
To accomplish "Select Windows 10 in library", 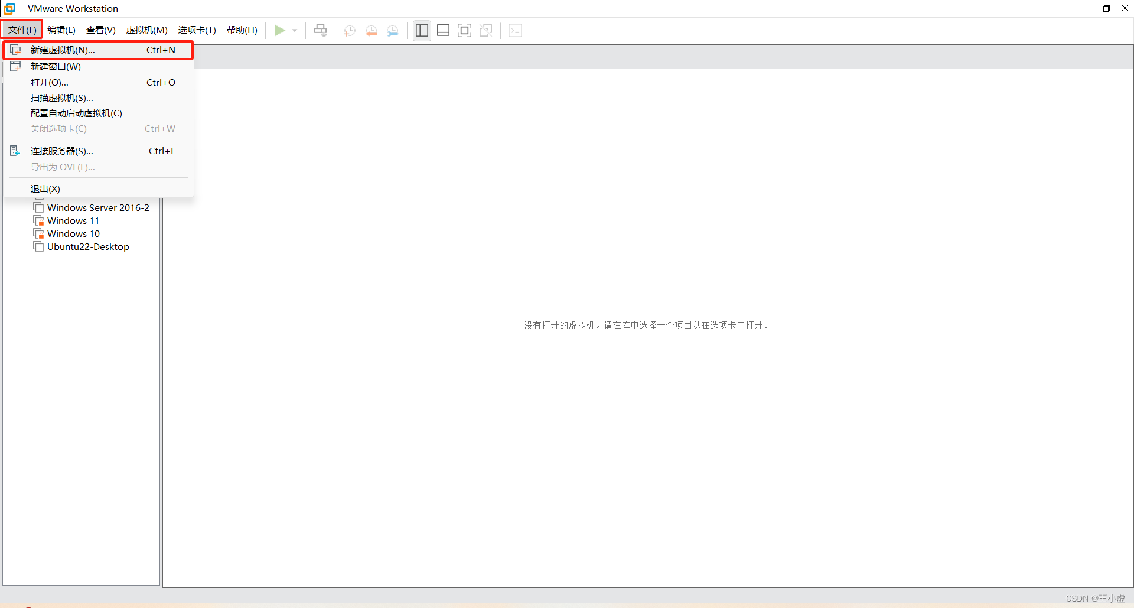I will 73,233.
